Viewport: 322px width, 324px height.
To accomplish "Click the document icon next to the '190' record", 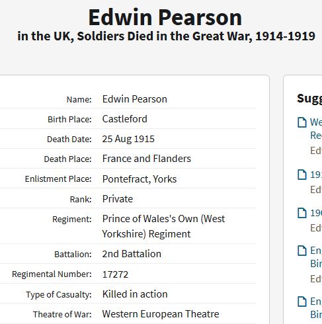I will pyautogui.click(x=302, y=213).
